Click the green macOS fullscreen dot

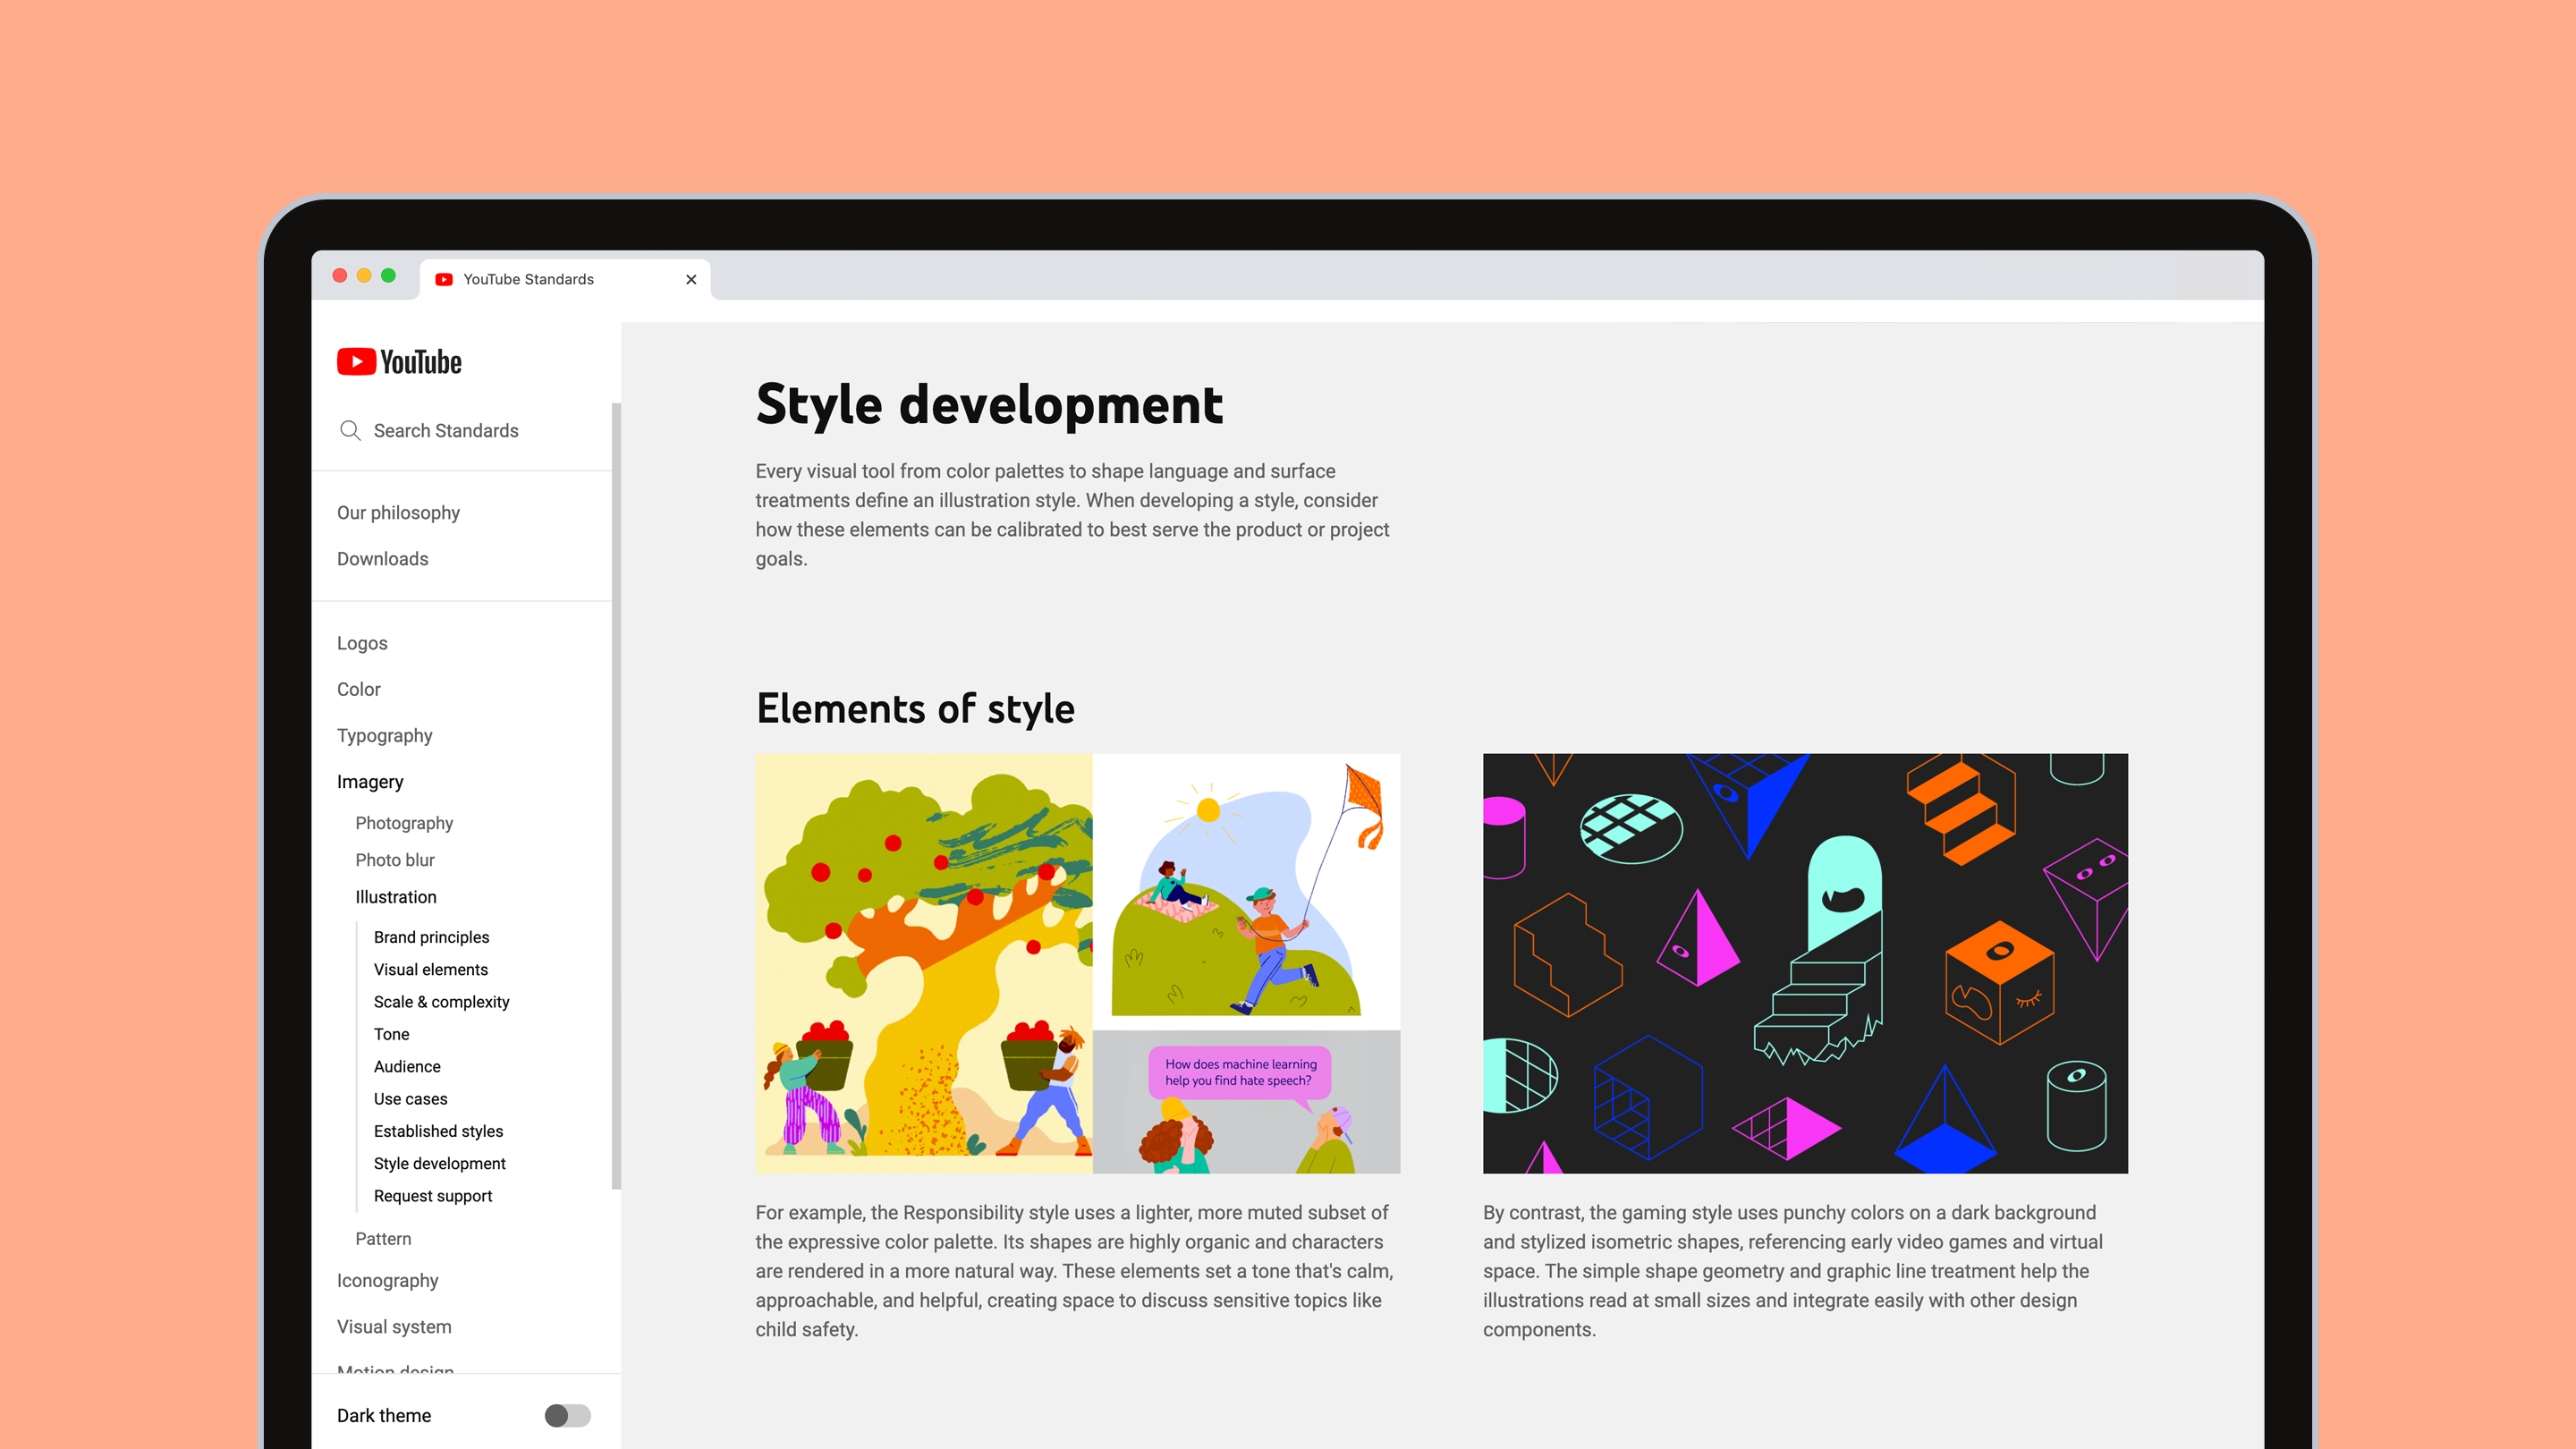coord(389,276)
